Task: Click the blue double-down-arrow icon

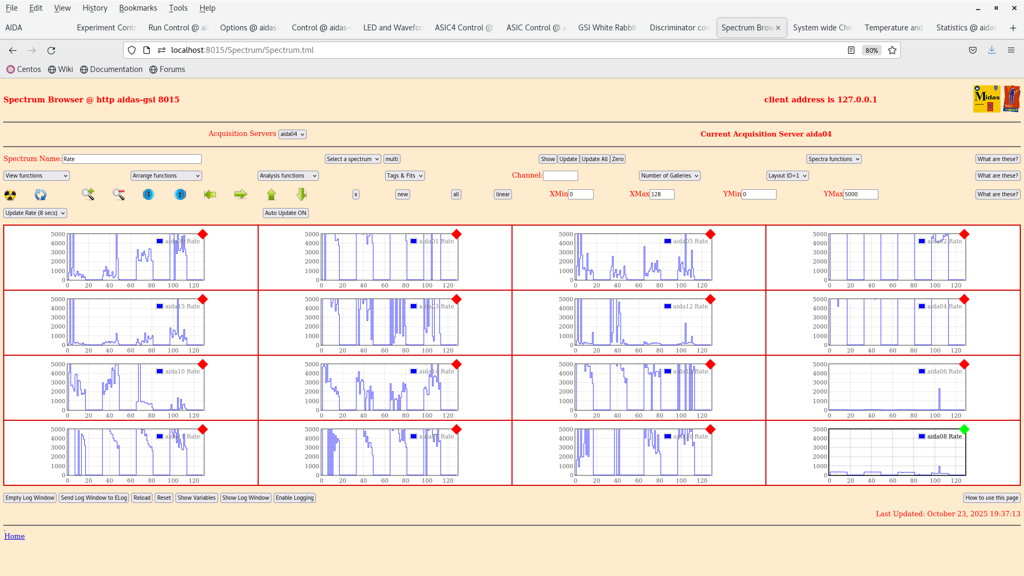Action: pos(148,195)
